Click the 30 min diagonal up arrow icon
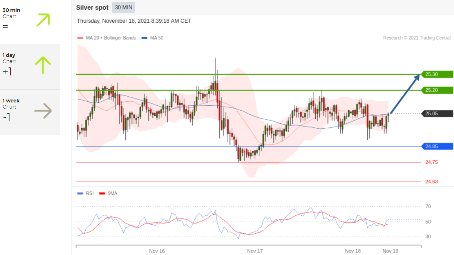454x255 pixels. [x=43, y=19]
